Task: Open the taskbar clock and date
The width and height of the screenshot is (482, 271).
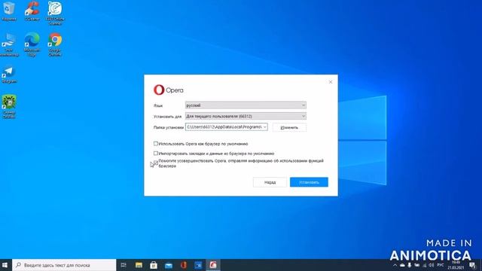Action: [456, 265]
